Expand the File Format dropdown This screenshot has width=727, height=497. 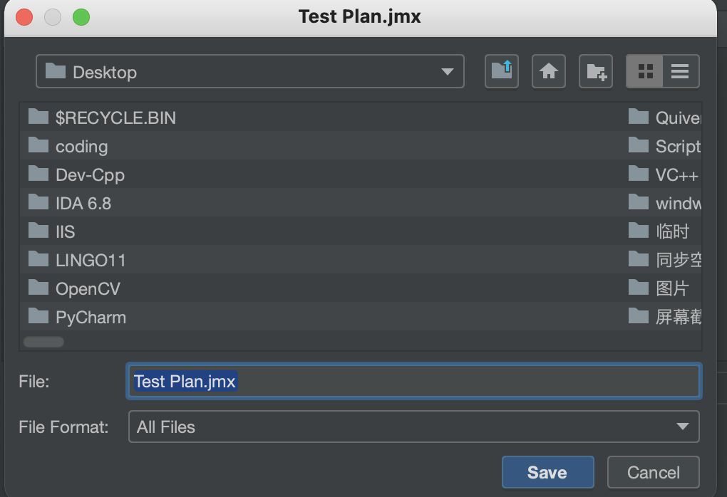coord(413,427)
